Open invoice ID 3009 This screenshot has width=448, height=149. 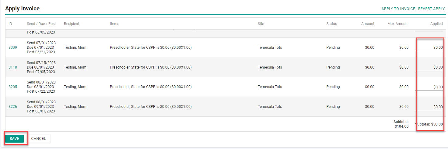click(13, 48)
